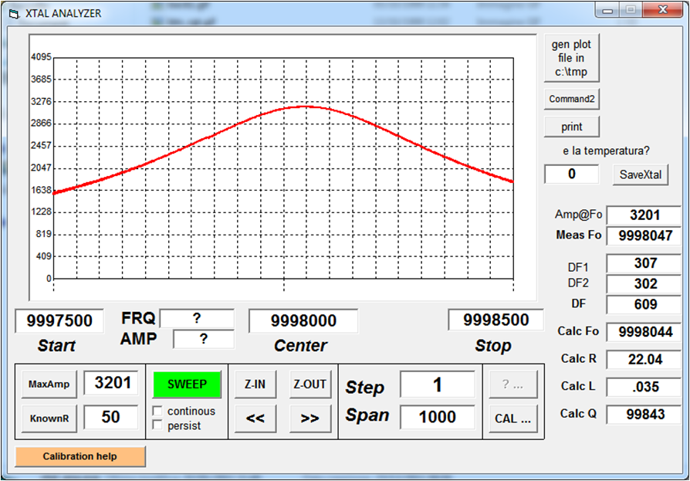Click the AMP readout field

203,339
